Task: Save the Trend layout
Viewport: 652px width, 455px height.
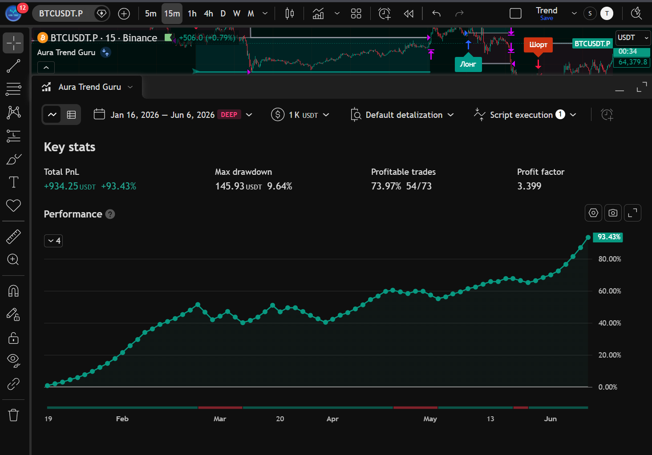Action: click(x=547, y=18)
